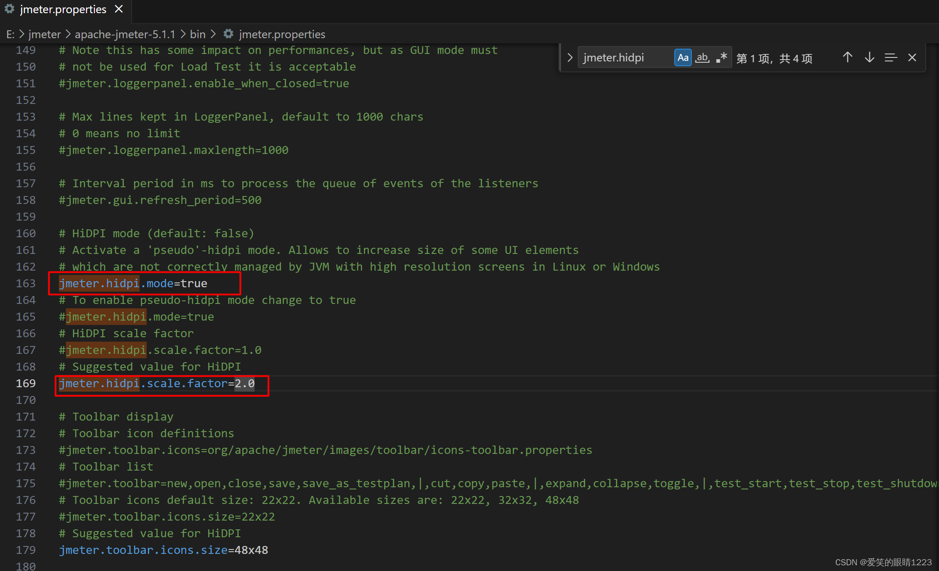Click the jmeter.properties breadcrumb file entry
The image size is (939, 571).
pos(282,34)
